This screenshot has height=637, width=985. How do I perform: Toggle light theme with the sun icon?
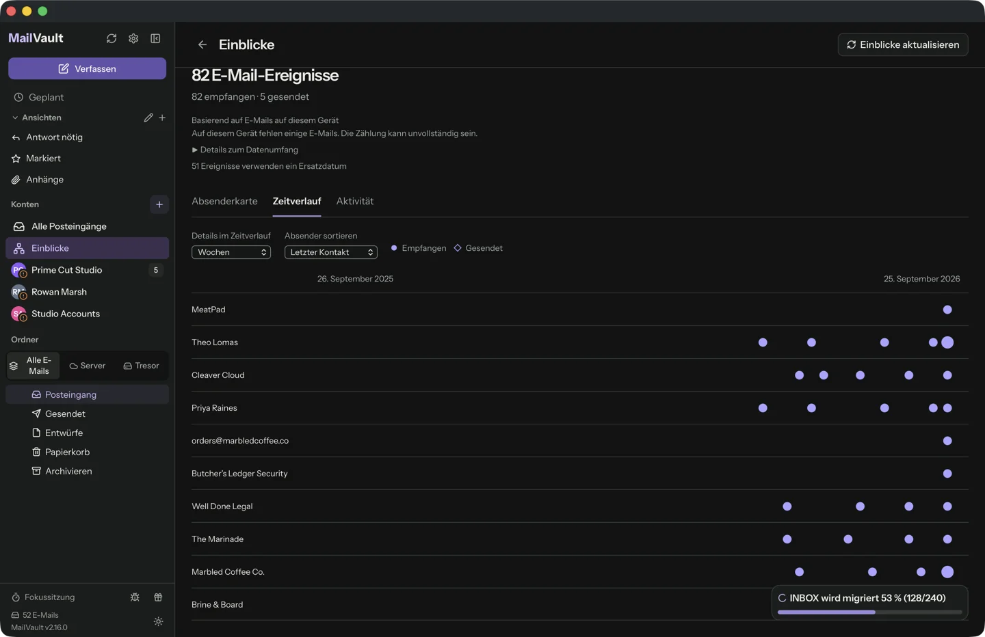[158, 621]
